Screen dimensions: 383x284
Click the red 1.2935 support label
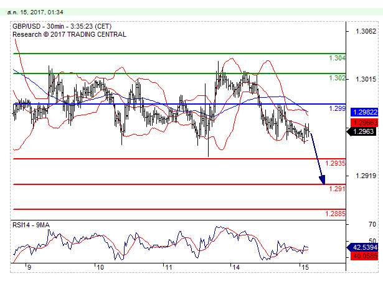[336, 163]
